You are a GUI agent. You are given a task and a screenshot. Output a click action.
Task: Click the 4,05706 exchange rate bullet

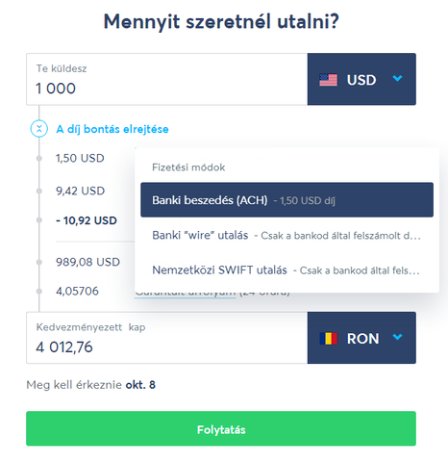click(39, 291)
